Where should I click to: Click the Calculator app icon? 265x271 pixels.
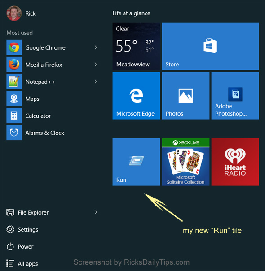point(14,116)
